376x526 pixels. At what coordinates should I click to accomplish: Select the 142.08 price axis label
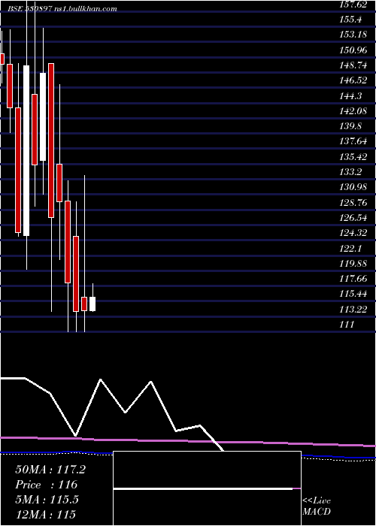pos(353,111)
